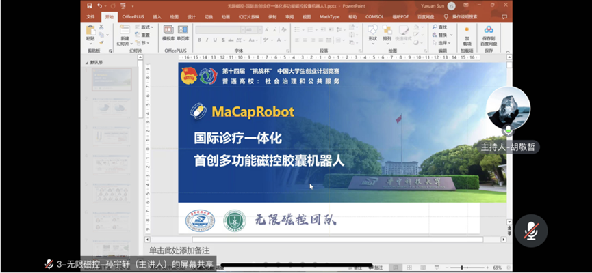Screen dimensions: 592x273
Task: Click Save to Baidu Netdisk icon
Action: pos(489,33)
